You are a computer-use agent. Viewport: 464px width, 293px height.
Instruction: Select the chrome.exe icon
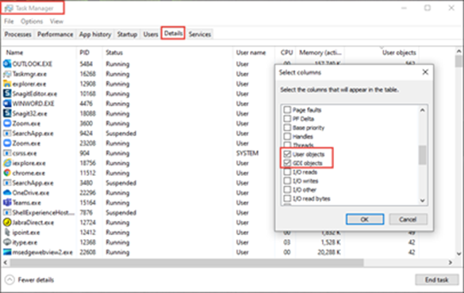pyautogui.click(x=7, y=173)
